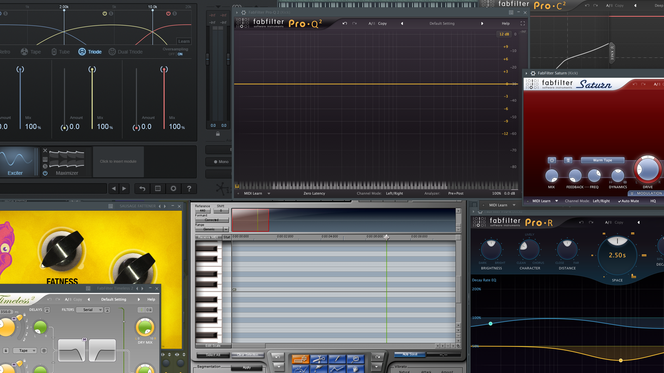Click the Pro-R Character knob

(529, 249)
